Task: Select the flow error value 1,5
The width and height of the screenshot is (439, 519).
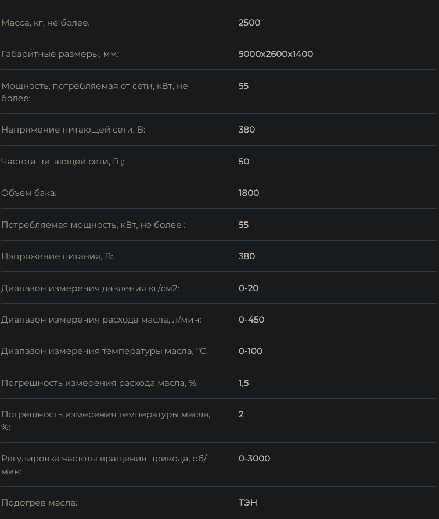Action: (x=243, y=383)
